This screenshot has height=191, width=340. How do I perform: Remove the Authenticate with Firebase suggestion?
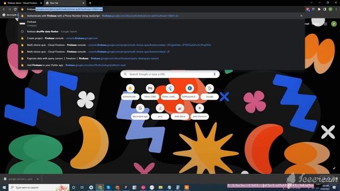(301, 16)
